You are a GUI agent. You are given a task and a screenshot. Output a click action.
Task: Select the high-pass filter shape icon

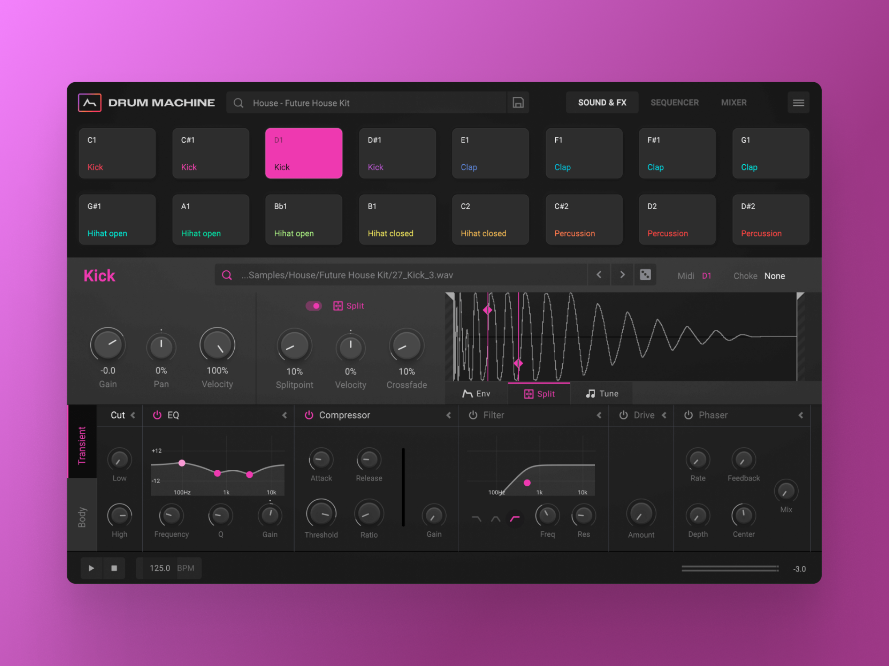pyautogui.click(x=515, y=518)
